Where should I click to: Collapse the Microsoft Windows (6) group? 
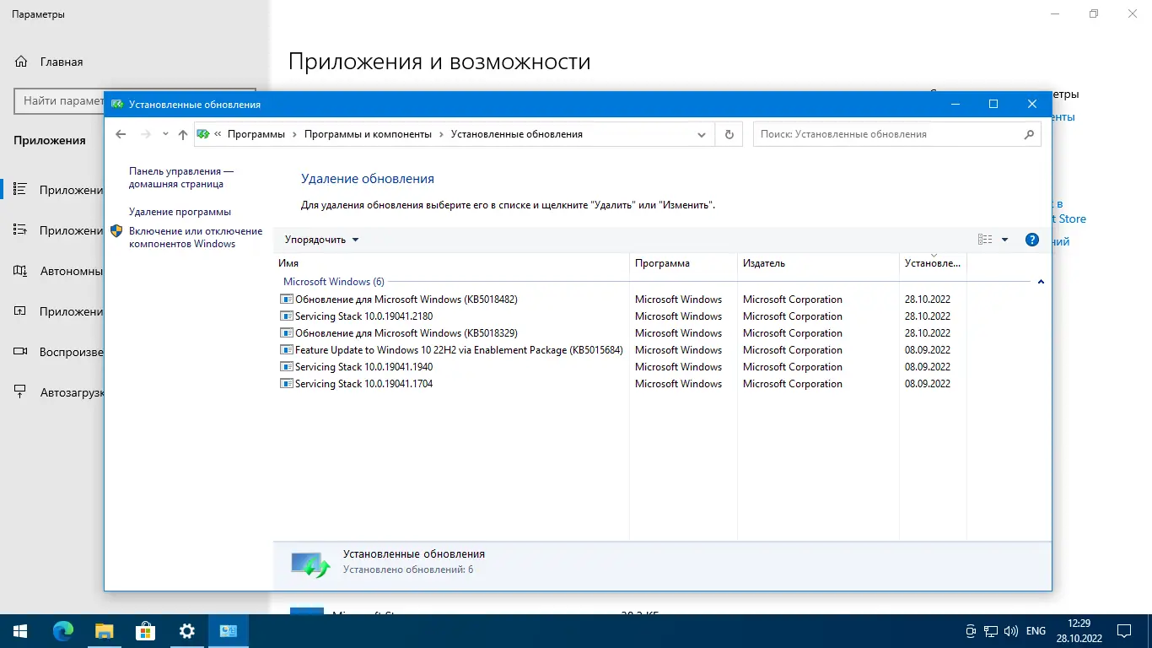(x=1041, y=282)
